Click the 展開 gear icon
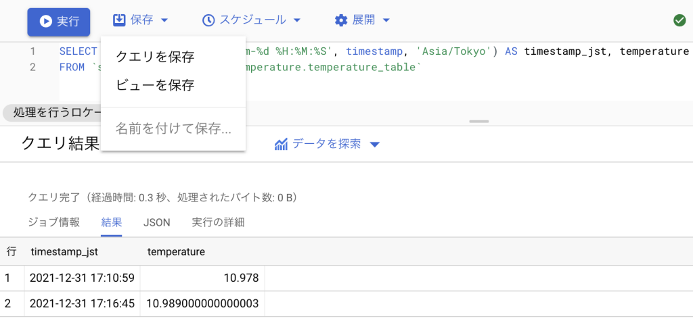The height and width of the screenshot is (325, 693). pos(341,20)
